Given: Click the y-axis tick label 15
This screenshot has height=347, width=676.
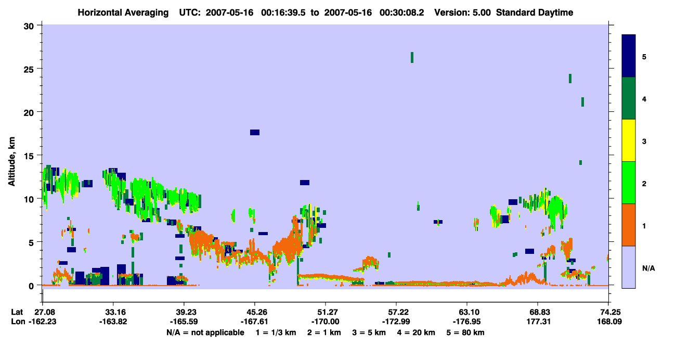Looking at the screenshot, I should 30,156.
